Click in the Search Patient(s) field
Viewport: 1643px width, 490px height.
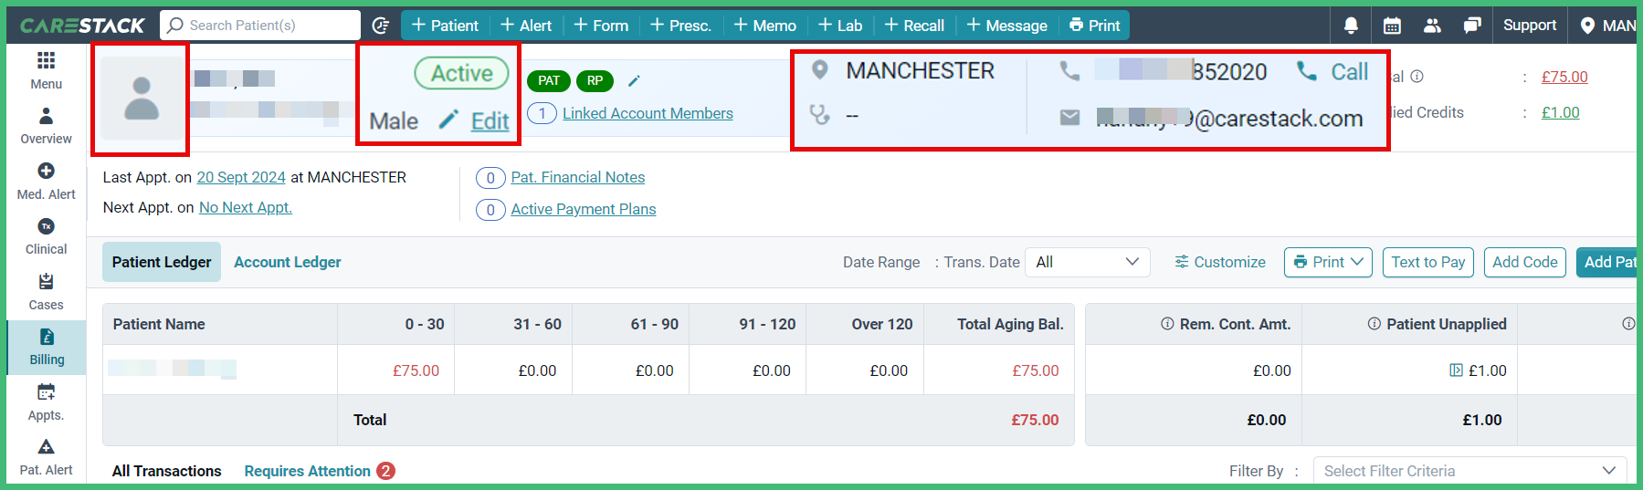coord(265,26)
